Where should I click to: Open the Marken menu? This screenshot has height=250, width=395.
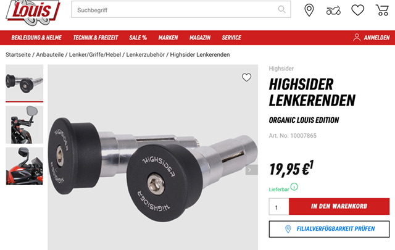tap(168, 38)
